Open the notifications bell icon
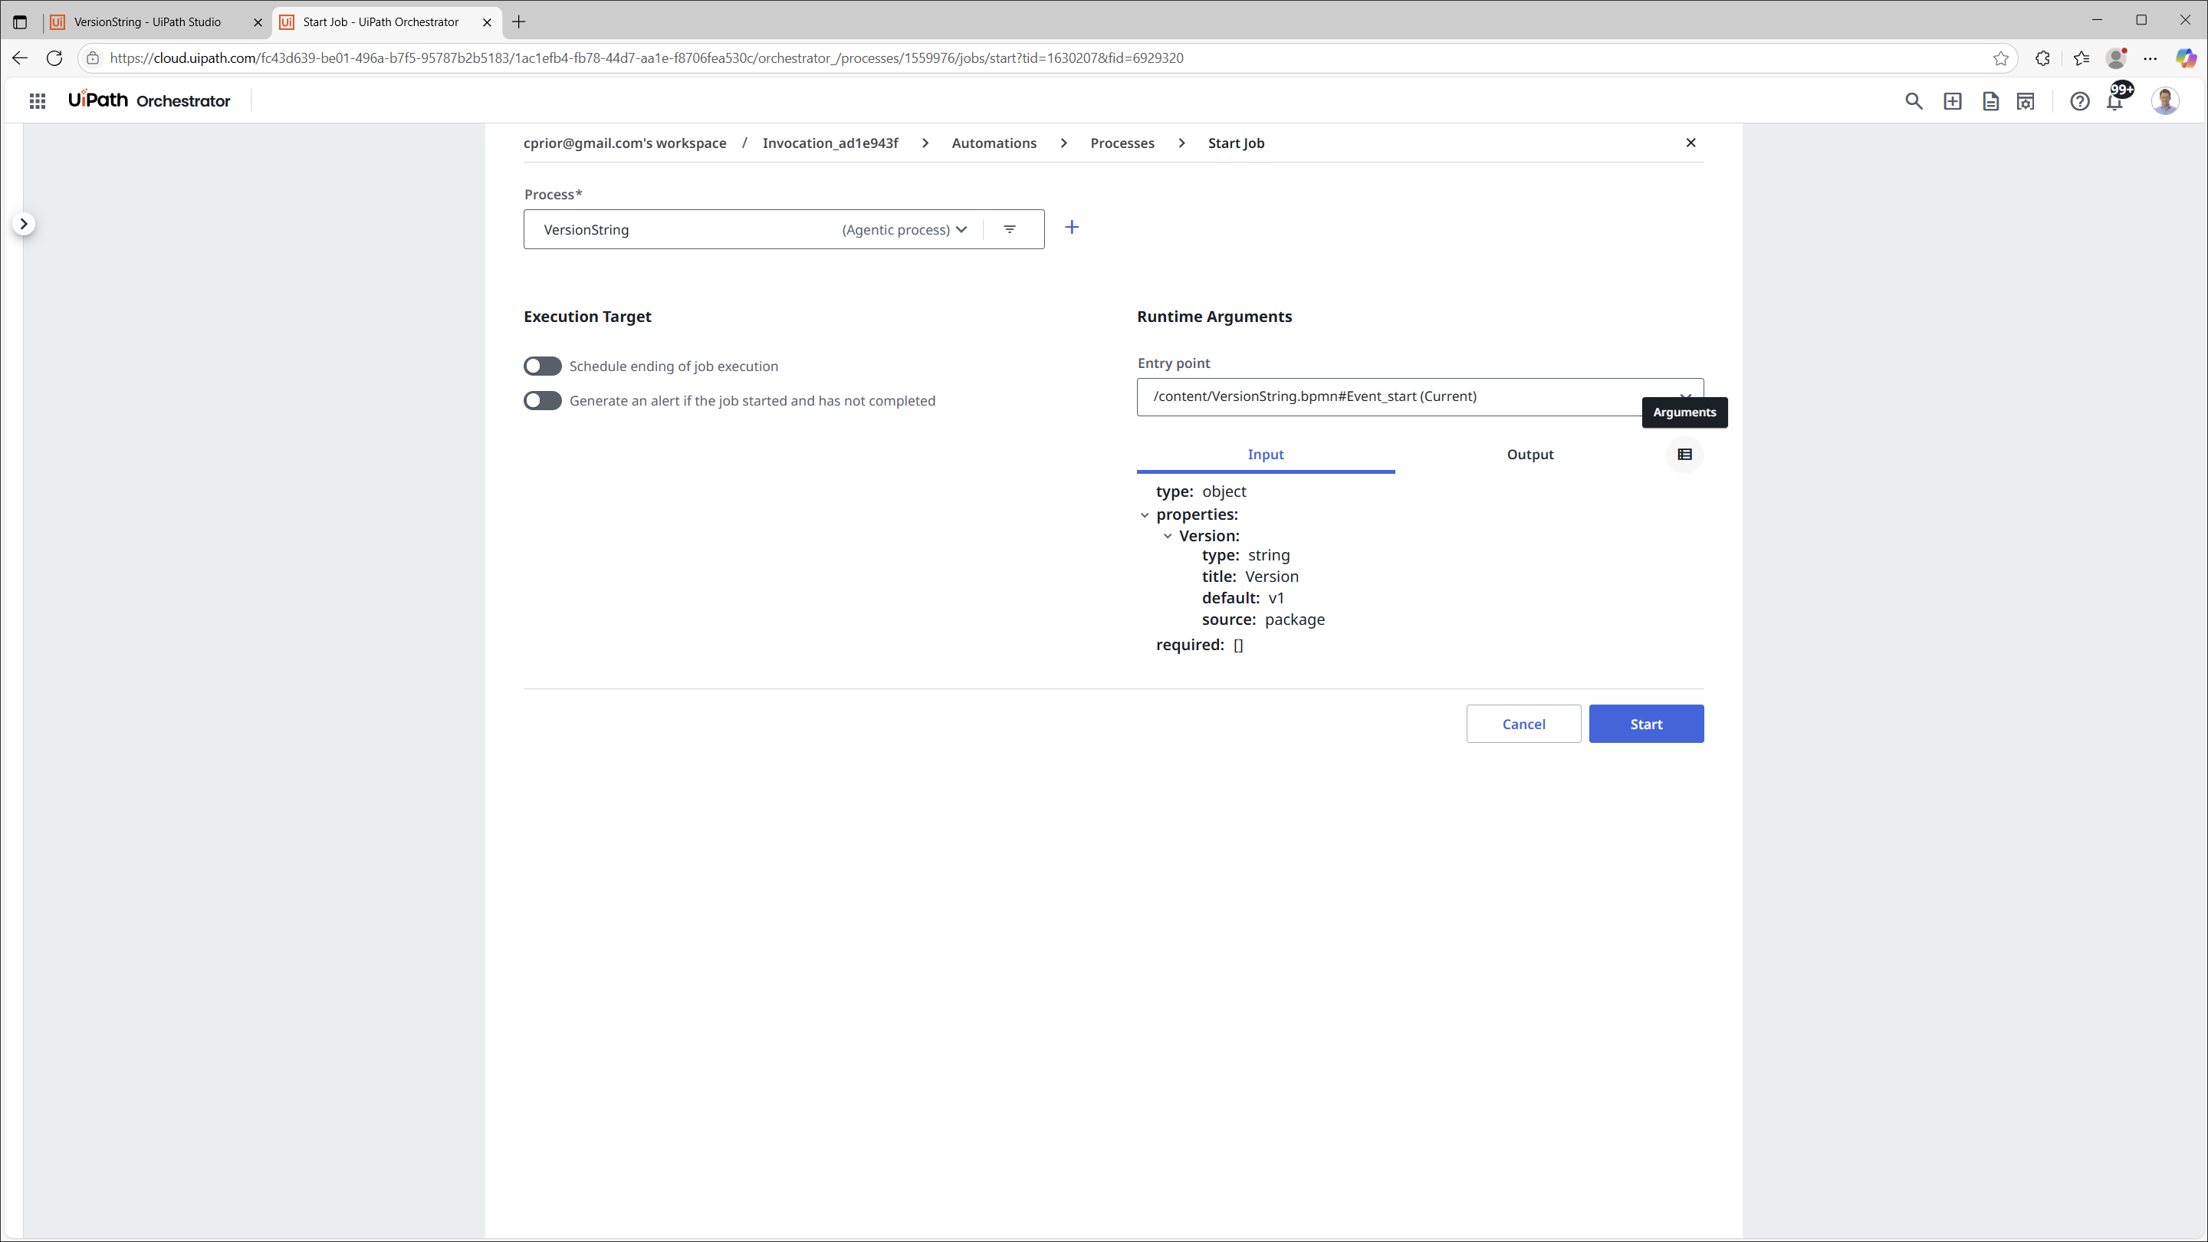The width and height of the screenshot is (2208, 1242). tap(2114, 102)
